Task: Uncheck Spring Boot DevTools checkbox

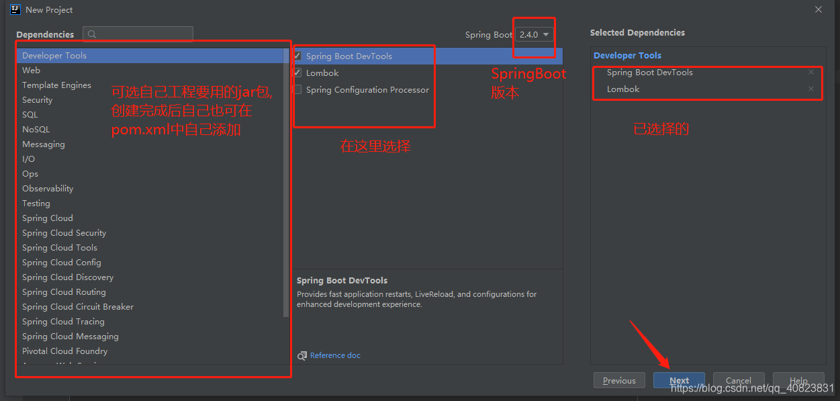Action: 297,56
